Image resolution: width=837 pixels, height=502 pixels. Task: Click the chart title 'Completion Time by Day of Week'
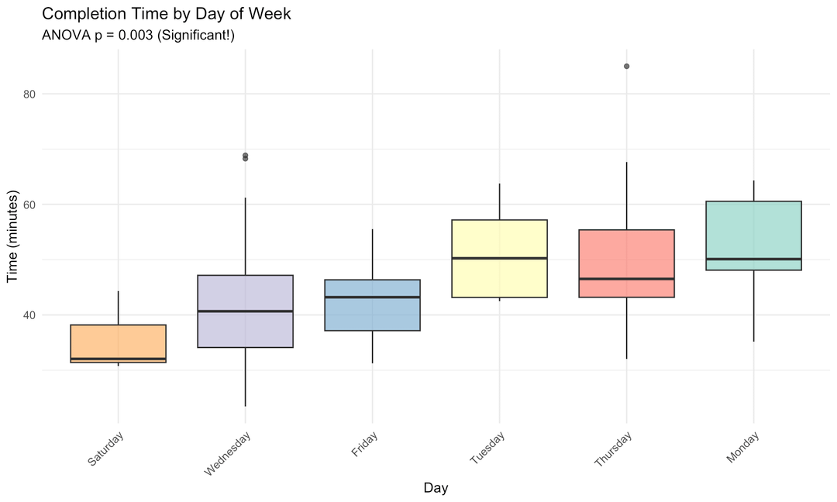coord(167,14)
